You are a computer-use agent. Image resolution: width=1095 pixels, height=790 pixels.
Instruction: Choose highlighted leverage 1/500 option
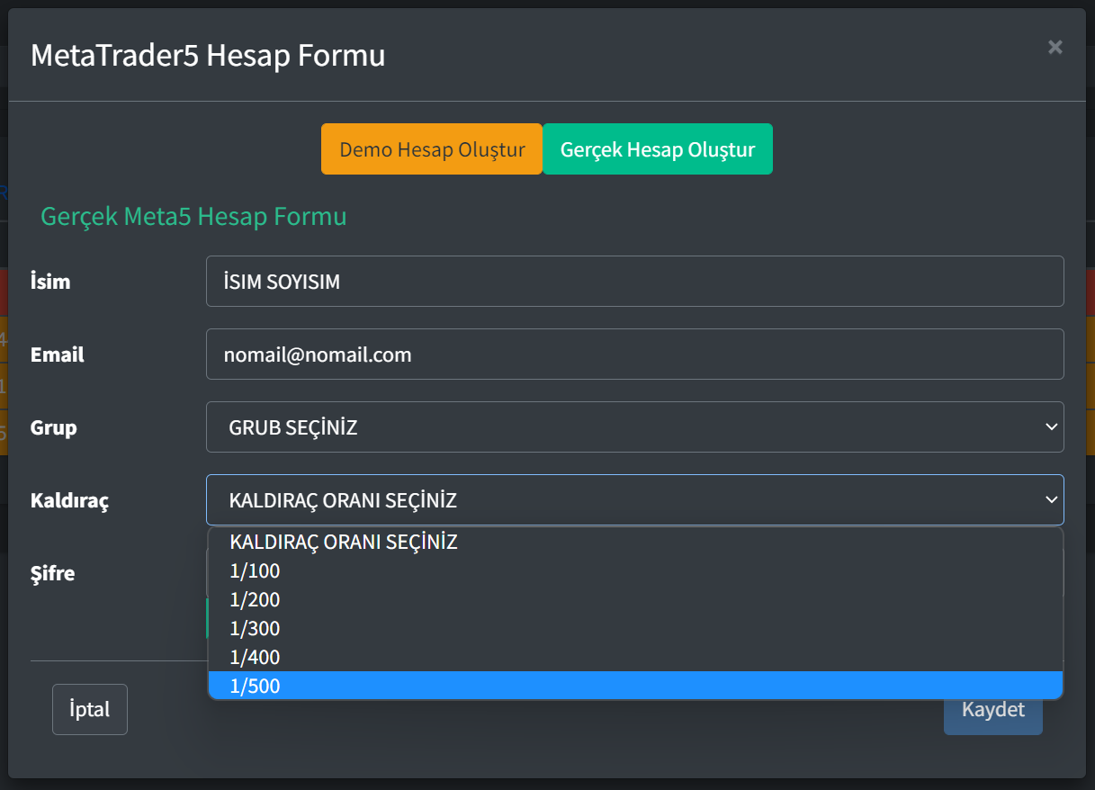[x=635, y=686]
